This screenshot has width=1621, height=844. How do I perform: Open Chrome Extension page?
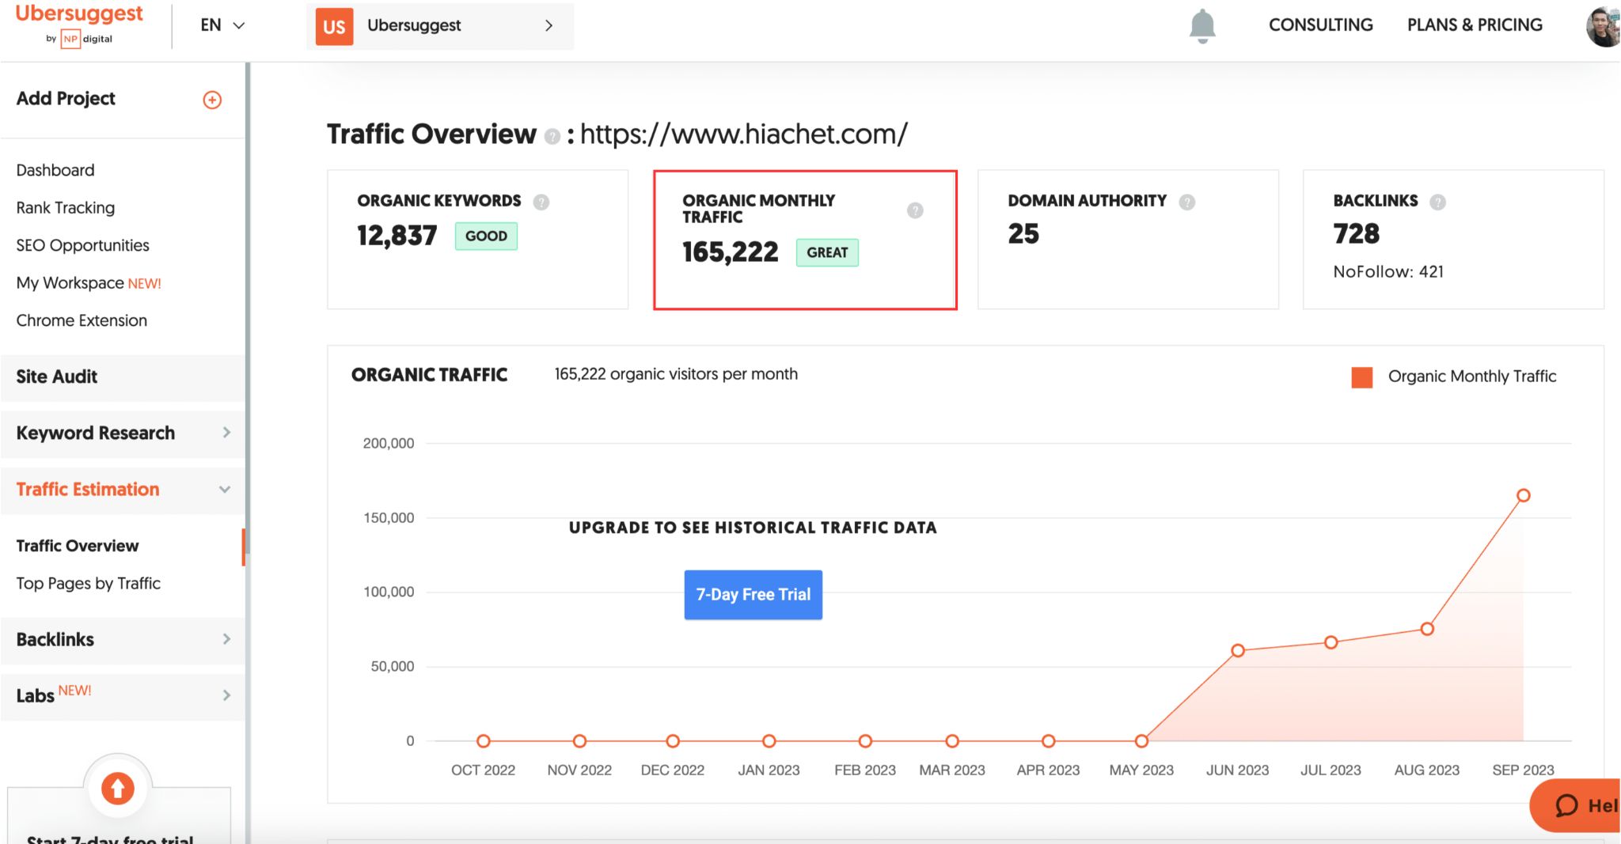[x=82, y=320]
